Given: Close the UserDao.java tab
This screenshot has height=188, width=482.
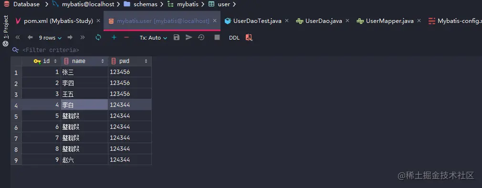Looking at the screenshot, I should 347,21.
